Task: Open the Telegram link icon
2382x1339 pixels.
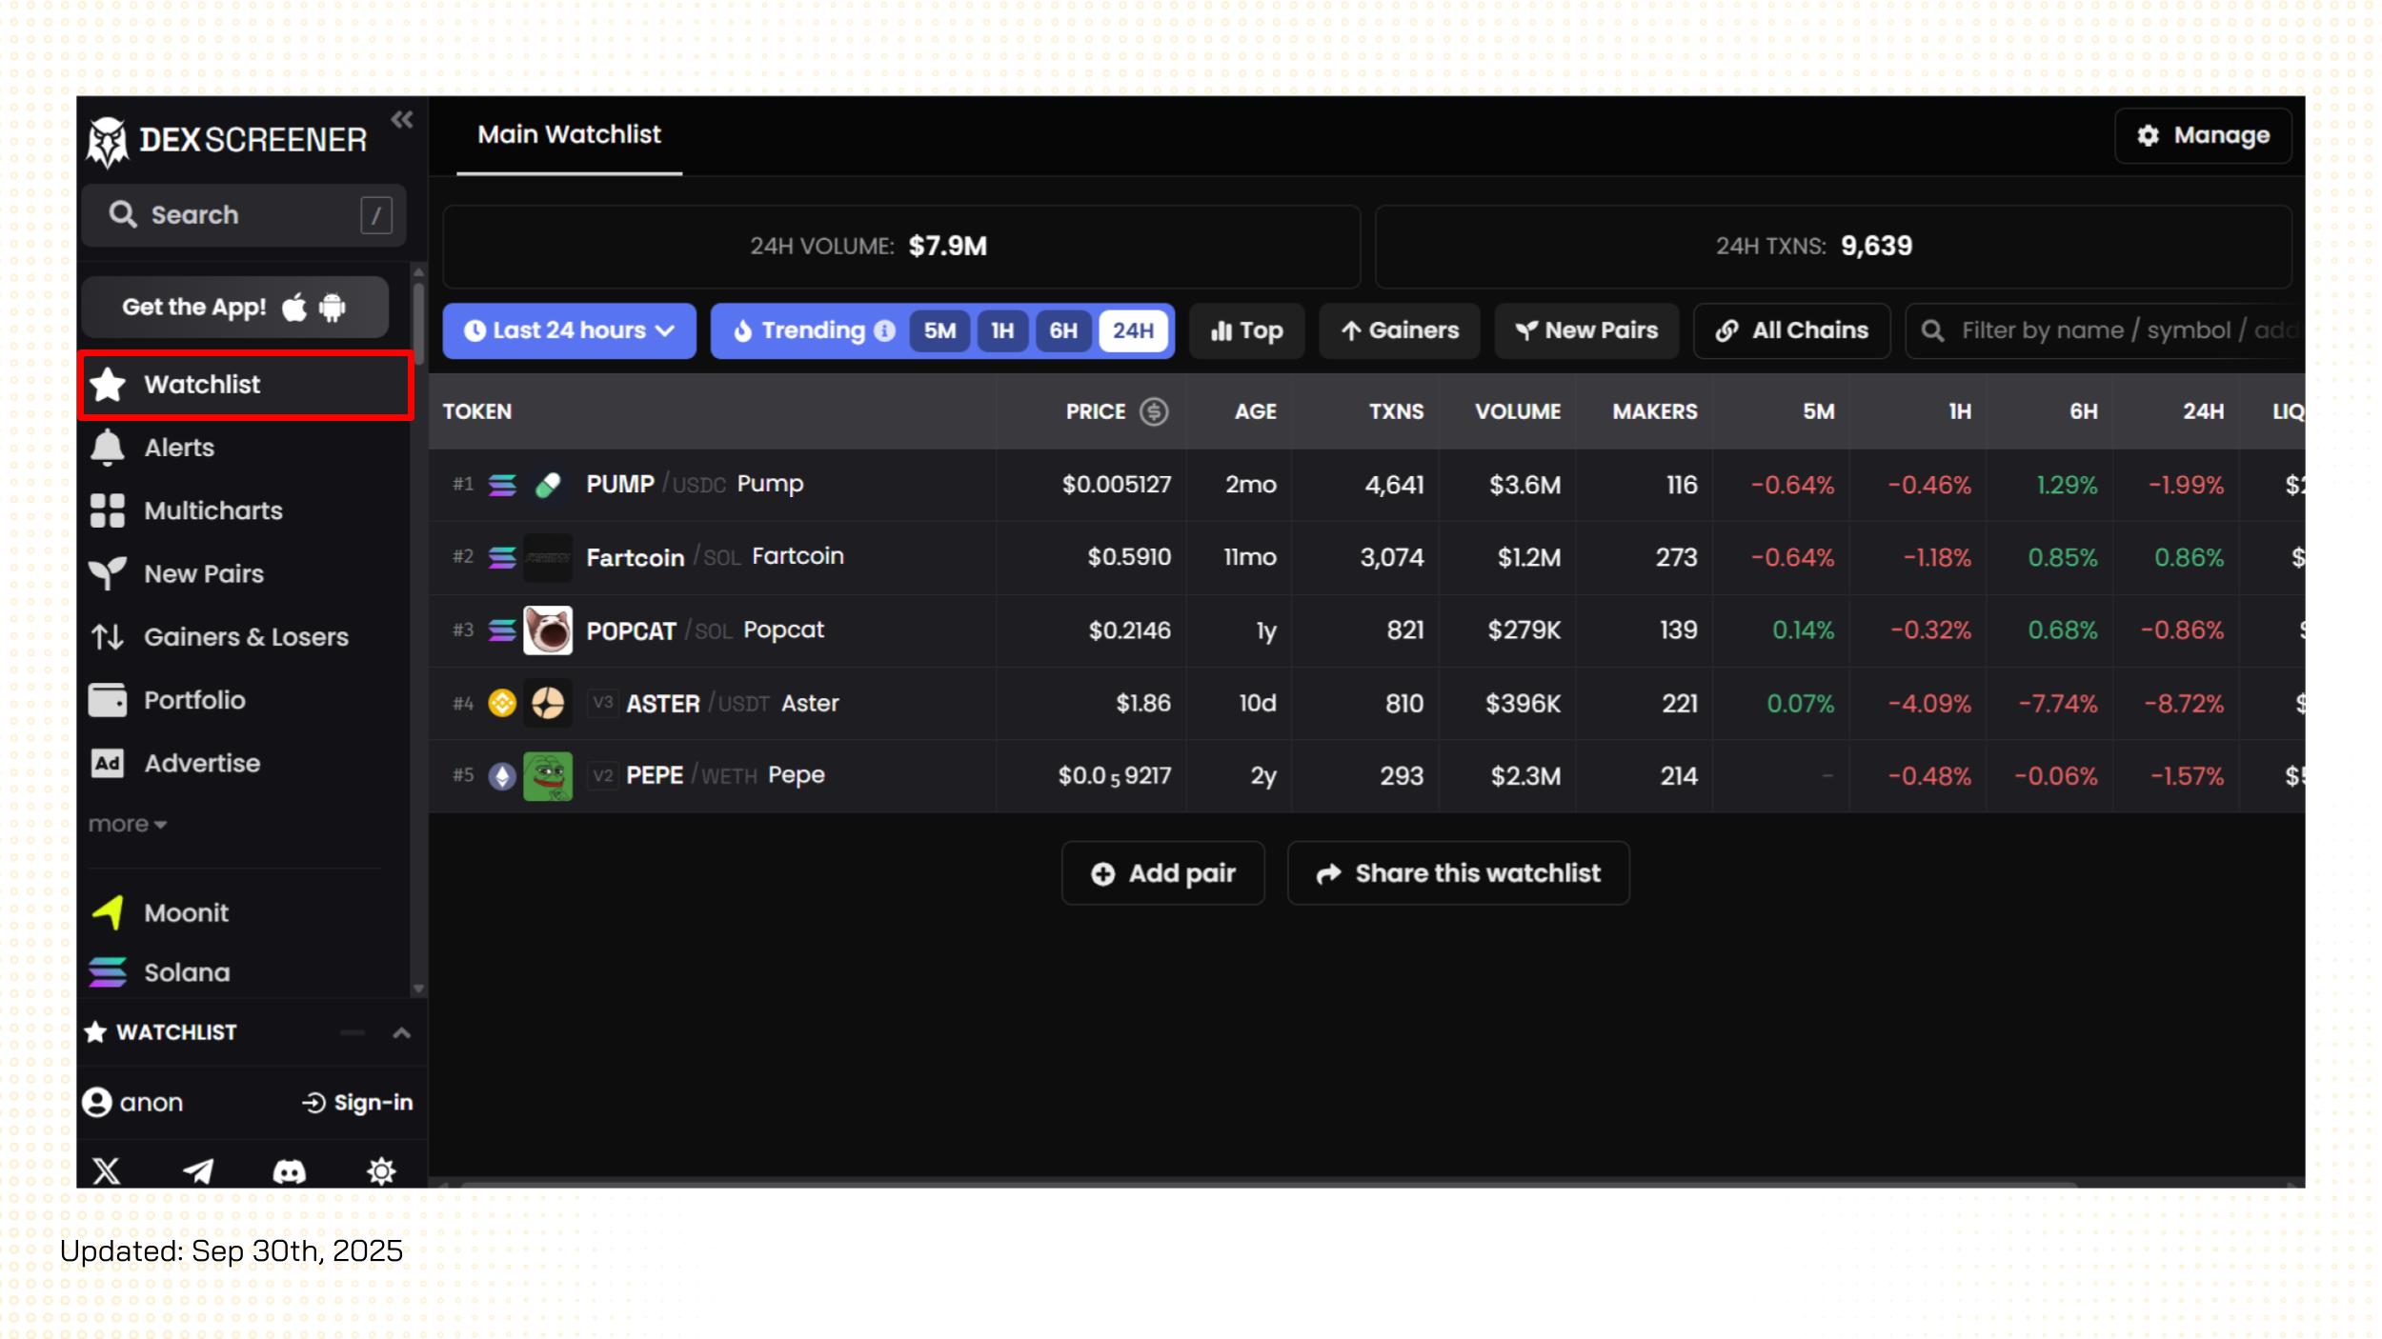Action: click(198, 1170)
